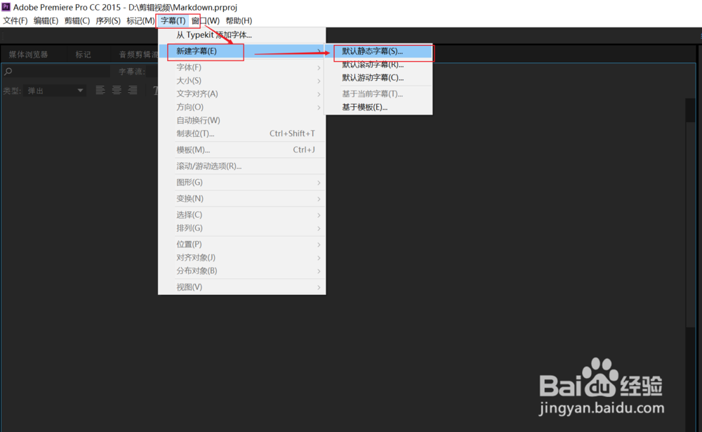Viewport: 702px width, 432px height.
Task: Close the open 字幕(T) menu
Action: [x=173, y=20]
